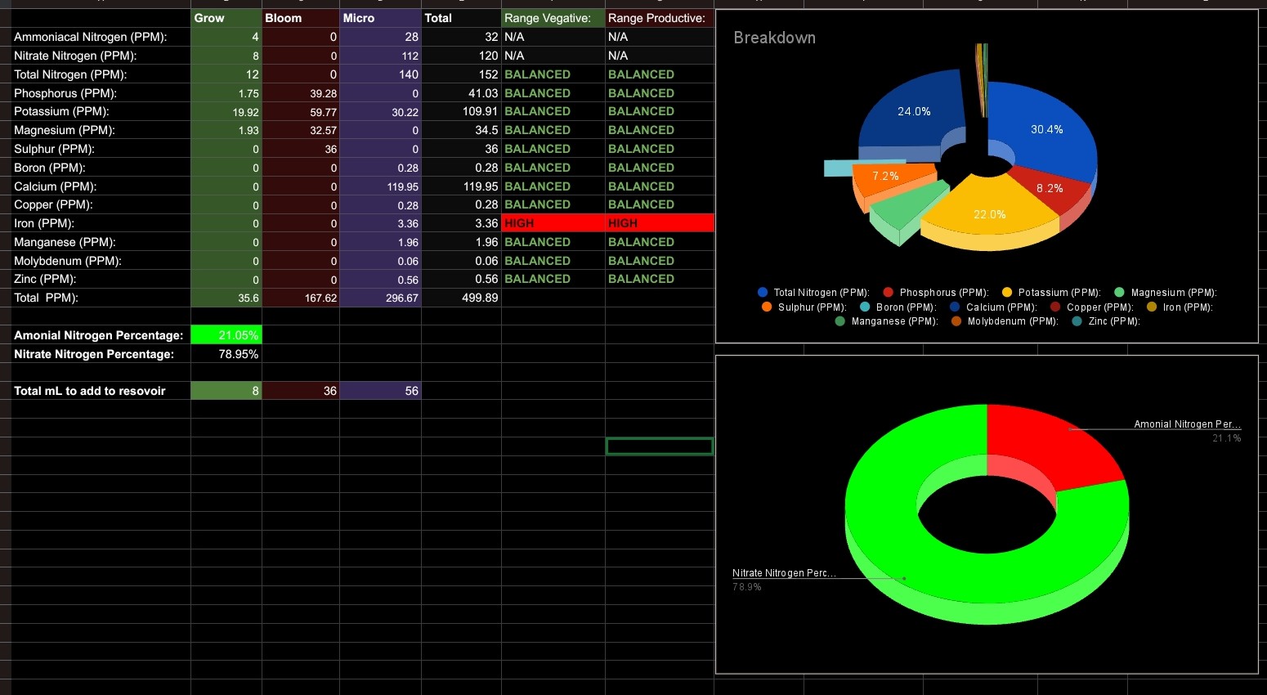Click the Bloom column header cell

(300, 18)
